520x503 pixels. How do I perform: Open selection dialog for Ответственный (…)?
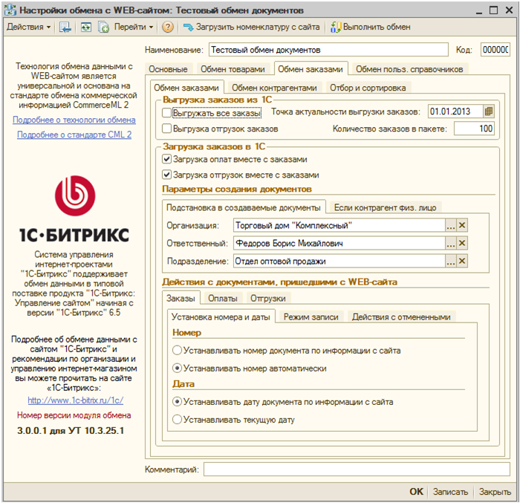tap(450, 243)
